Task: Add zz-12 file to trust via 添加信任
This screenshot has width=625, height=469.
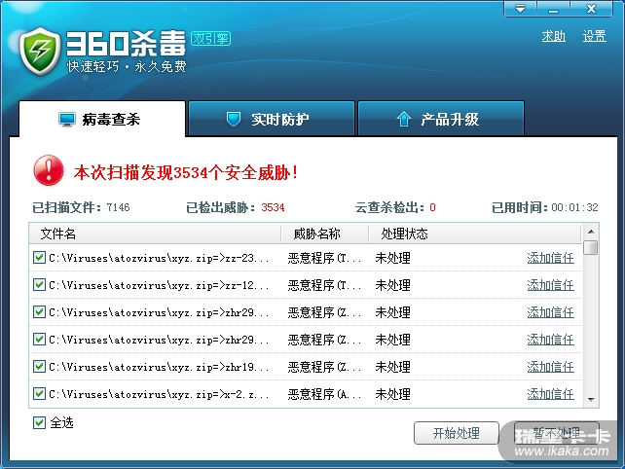Action: point(550,285)
